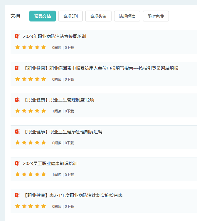Click PowerPoint icon beside 2023年职业病防治法宣传周培训
197x221 pixels.
[x=18, y=36]
